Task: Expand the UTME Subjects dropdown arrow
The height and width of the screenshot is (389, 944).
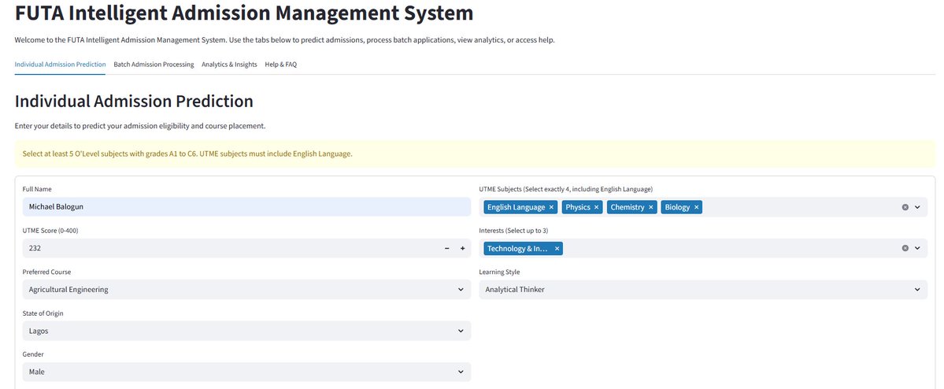Action: coord(917,207)
